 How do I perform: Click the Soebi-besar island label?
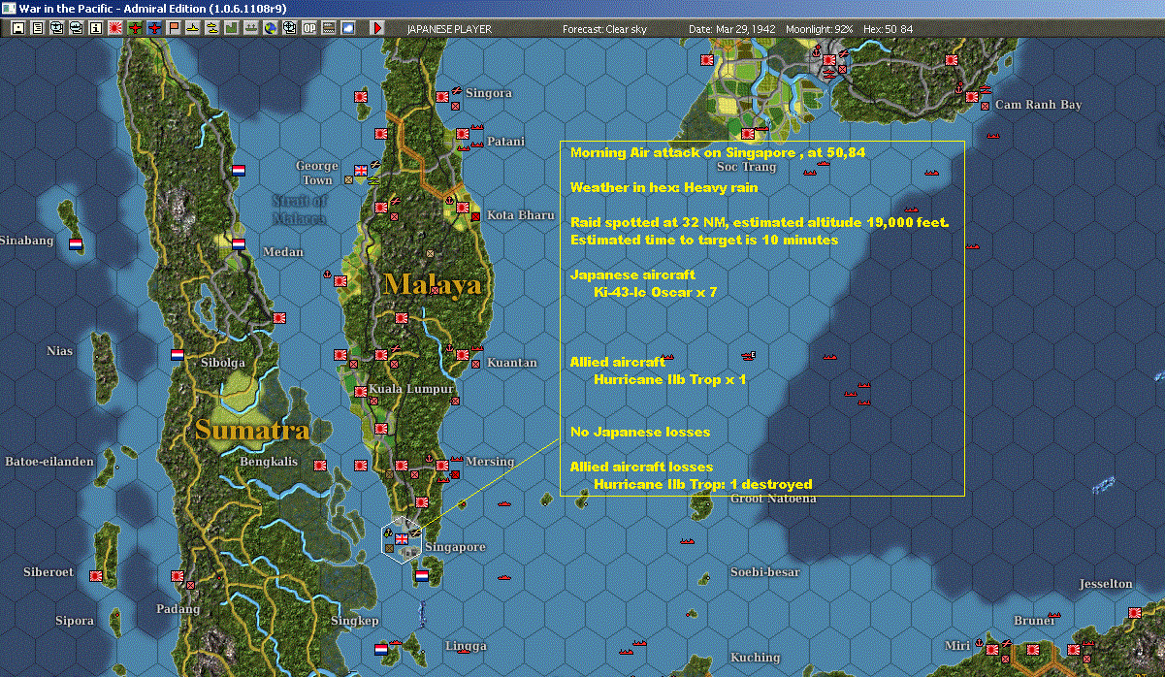click(765, 572)
